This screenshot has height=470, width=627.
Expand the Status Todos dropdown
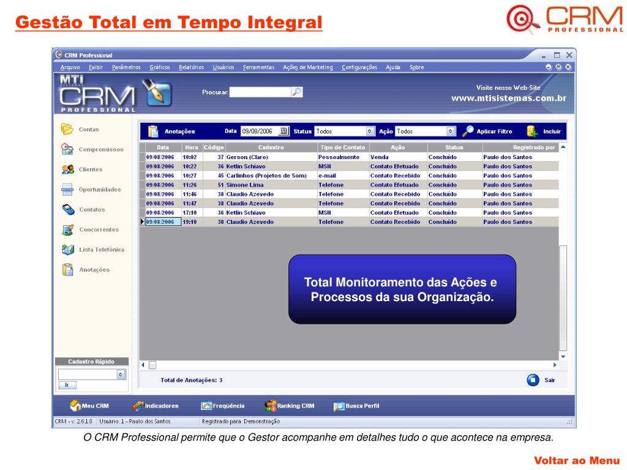click(x=370, y=131)
